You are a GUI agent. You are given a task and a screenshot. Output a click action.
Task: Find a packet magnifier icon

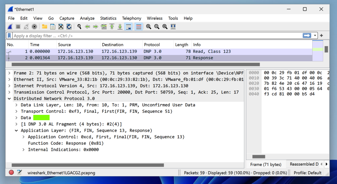pyautogui.click(x=79, y=27)
